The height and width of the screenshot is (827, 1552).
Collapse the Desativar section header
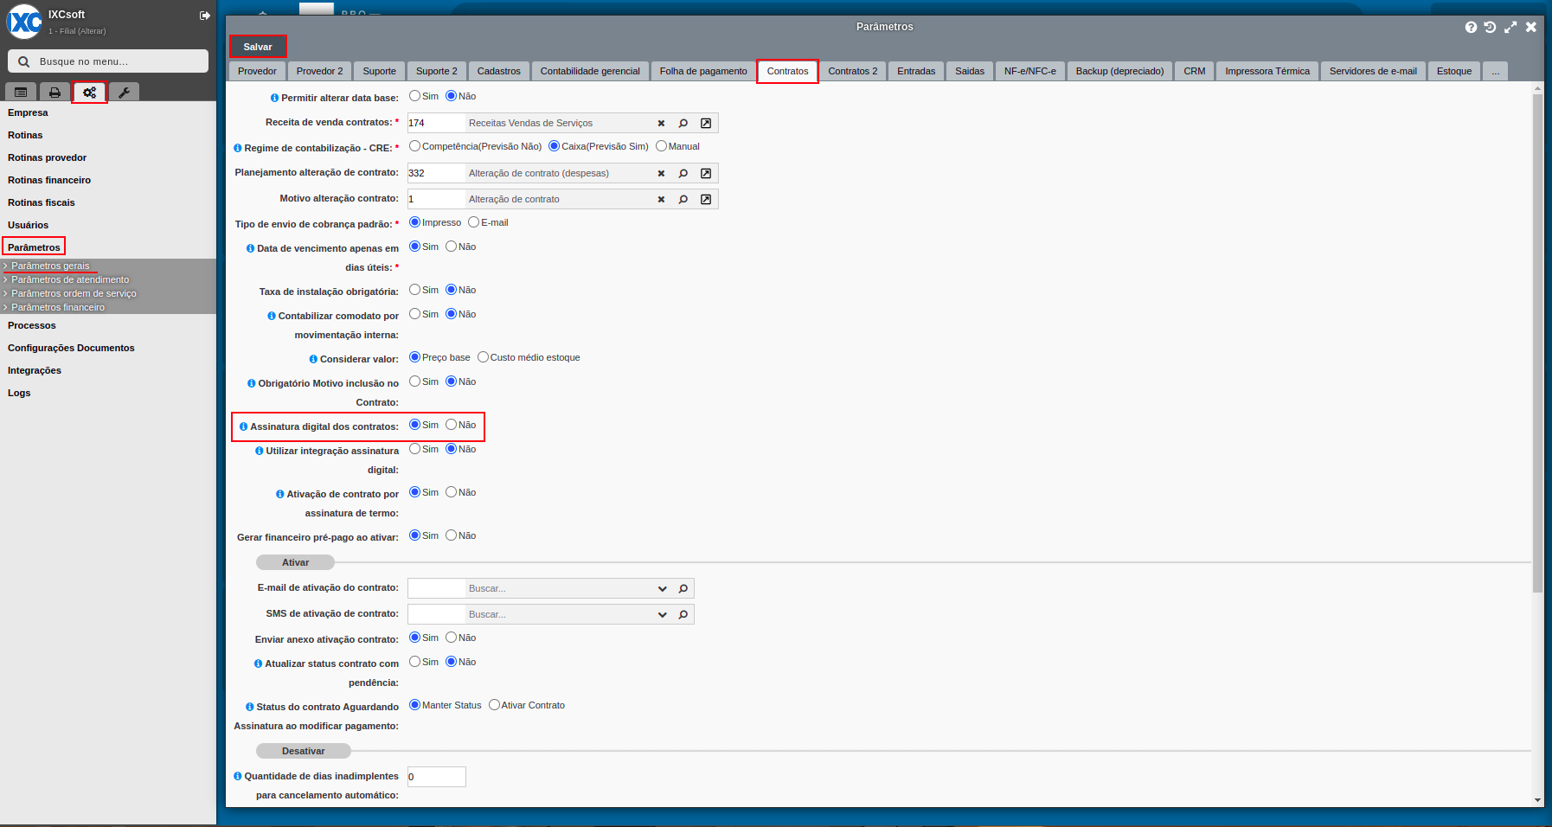303,751
